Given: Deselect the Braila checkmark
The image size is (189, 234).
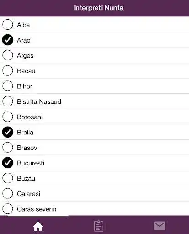Looking at the screenshot, I should click(8, 132).
